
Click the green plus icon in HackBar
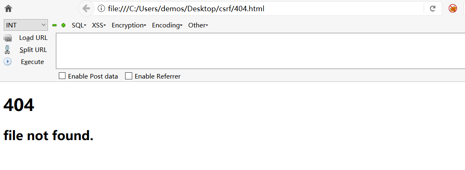(63, 25)
